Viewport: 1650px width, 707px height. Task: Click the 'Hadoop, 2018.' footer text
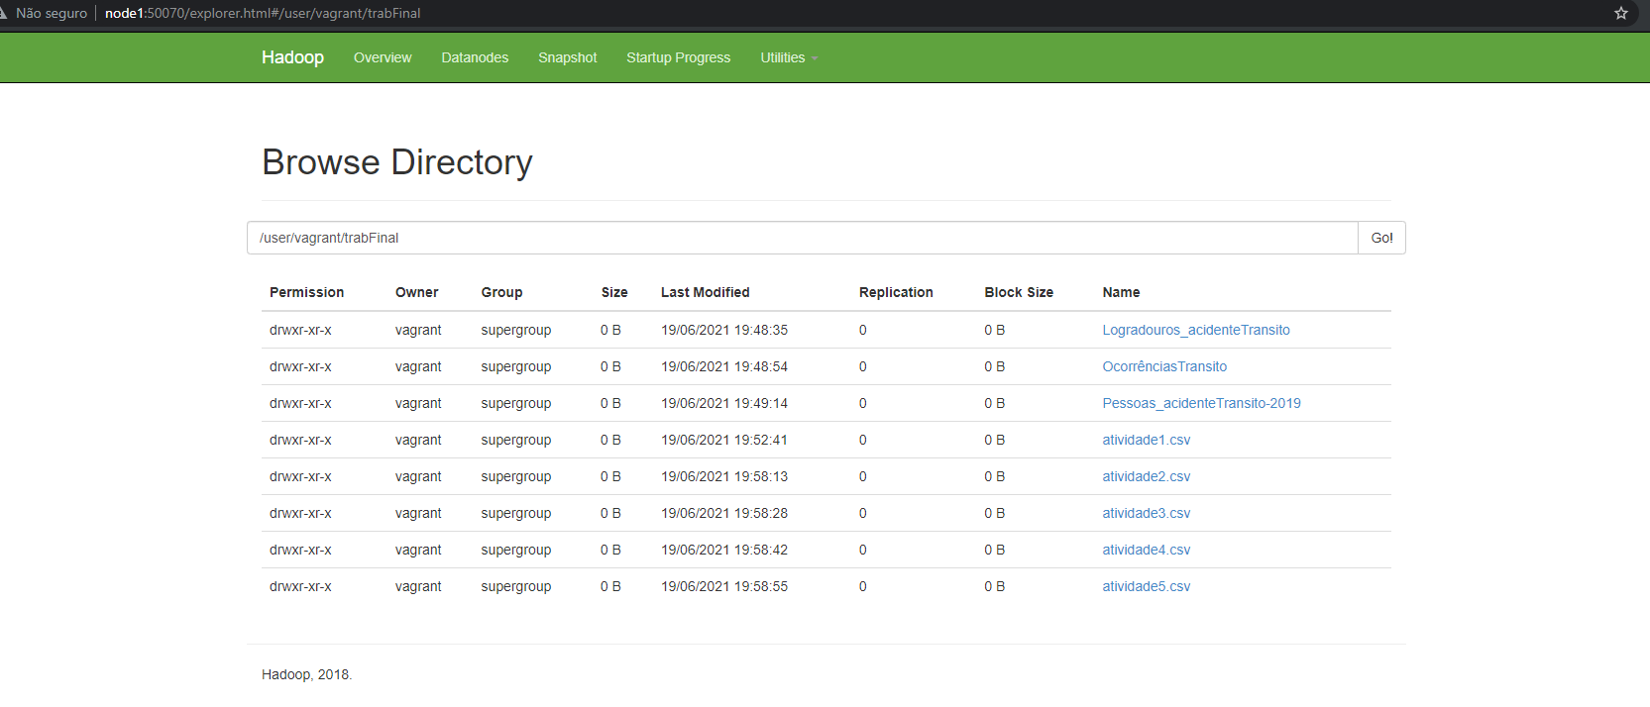[306, 674]
